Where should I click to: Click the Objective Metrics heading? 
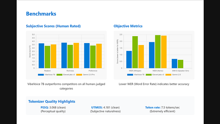pyautogui.click(x=128, y=26)
